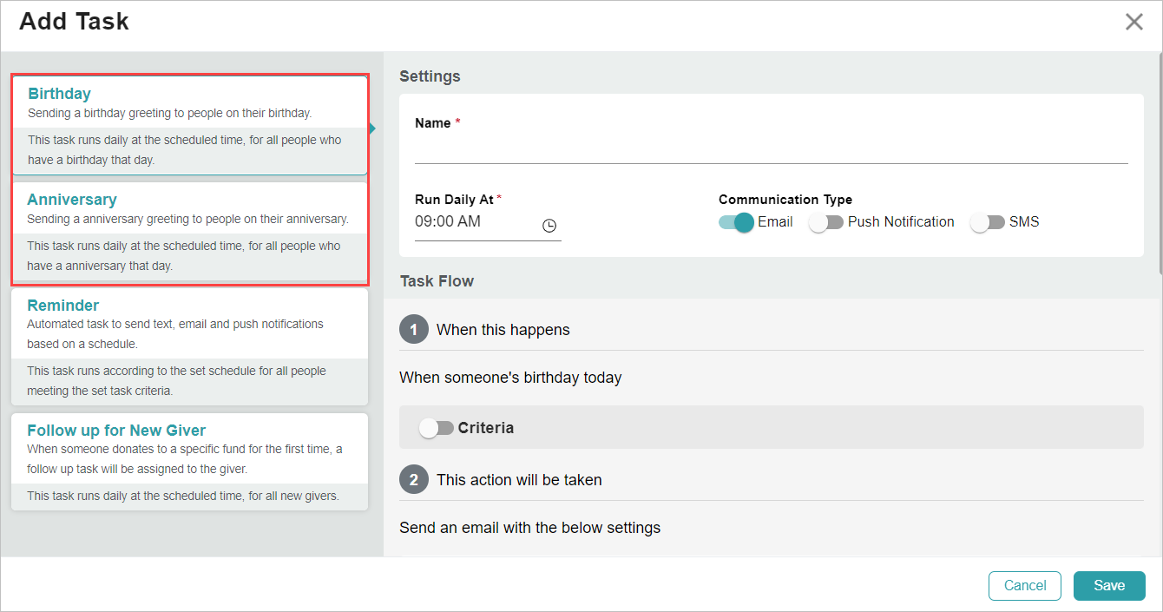Click the Save button
The width and height of the screenshot is (1163, 612).
coord(1109,585)
